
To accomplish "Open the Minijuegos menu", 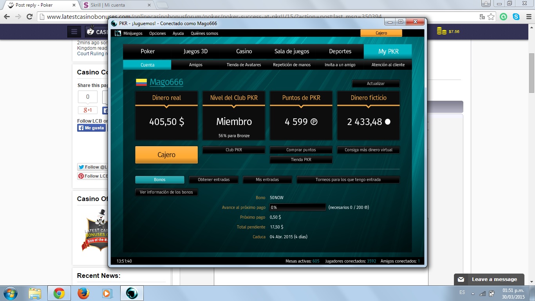I will pos(133,33).
